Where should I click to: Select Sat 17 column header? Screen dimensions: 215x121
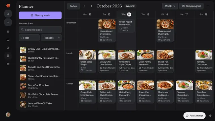click(x=184, y=14)
